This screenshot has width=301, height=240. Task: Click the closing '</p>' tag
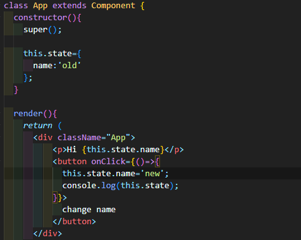(x=174, y=150)
